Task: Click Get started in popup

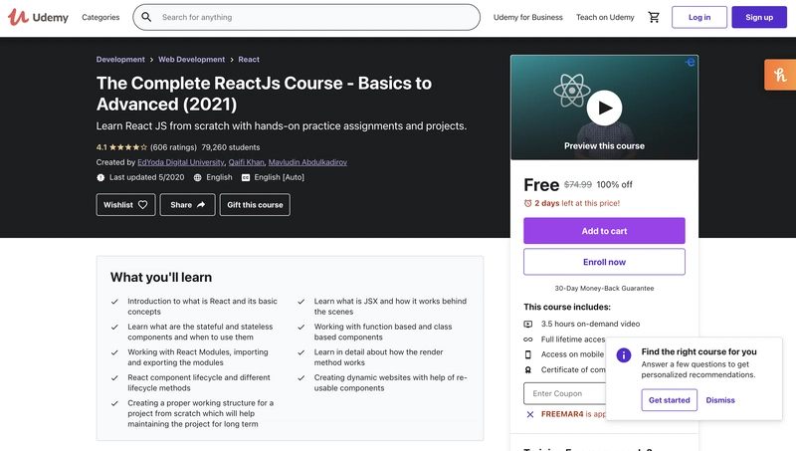Action: click(x=669, y=400)
